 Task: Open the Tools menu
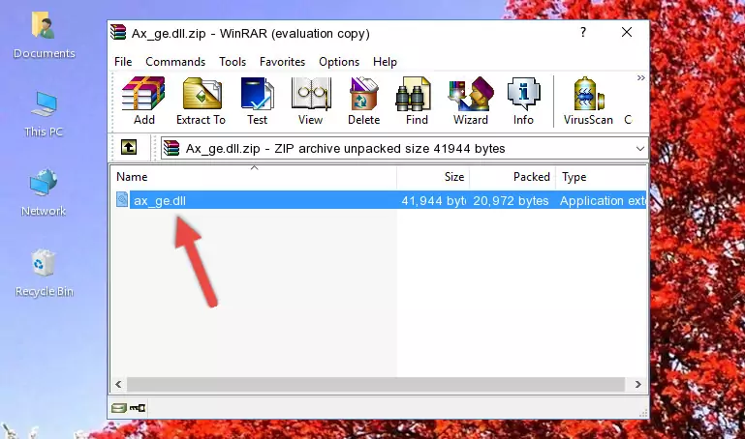233,62
